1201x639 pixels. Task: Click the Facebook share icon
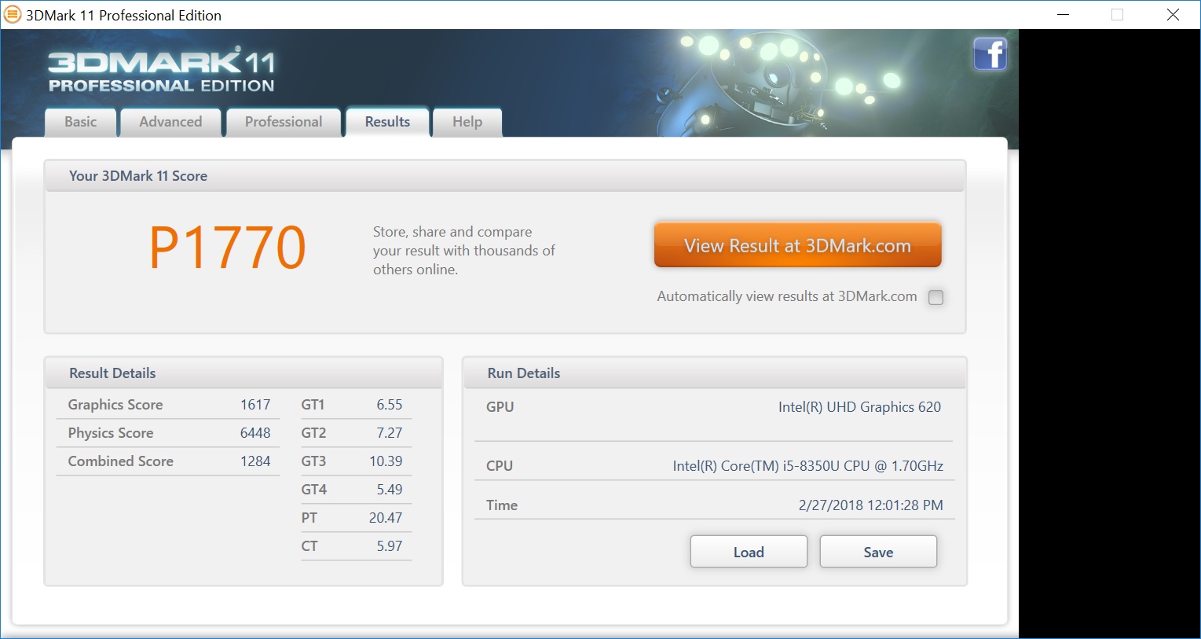[990, 54]
